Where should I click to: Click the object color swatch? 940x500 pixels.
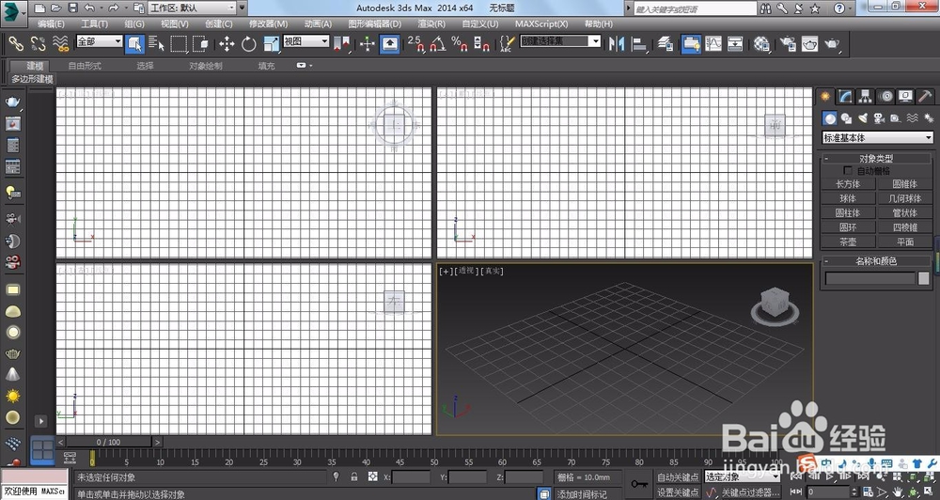click(924, 278)
